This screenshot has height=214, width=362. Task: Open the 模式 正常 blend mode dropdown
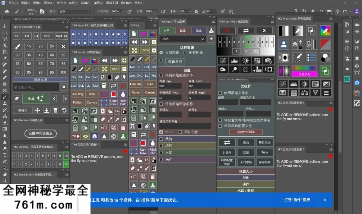coord(74,11)
